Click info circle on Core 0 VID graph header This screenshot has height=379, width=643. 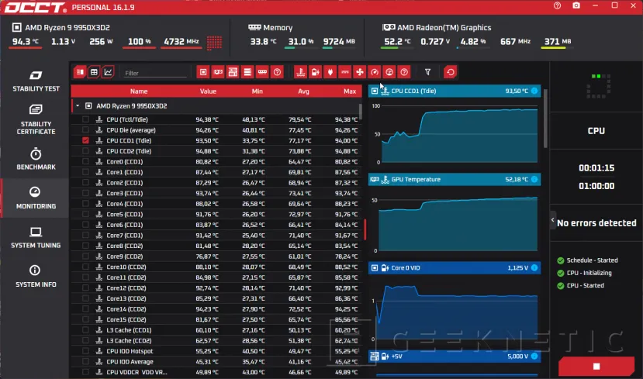click(534, 267)
